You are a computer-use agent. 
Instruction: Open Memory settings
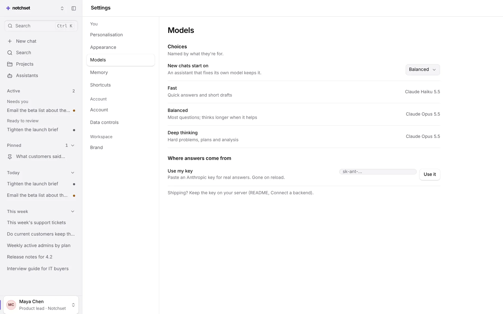pos(120,73)
